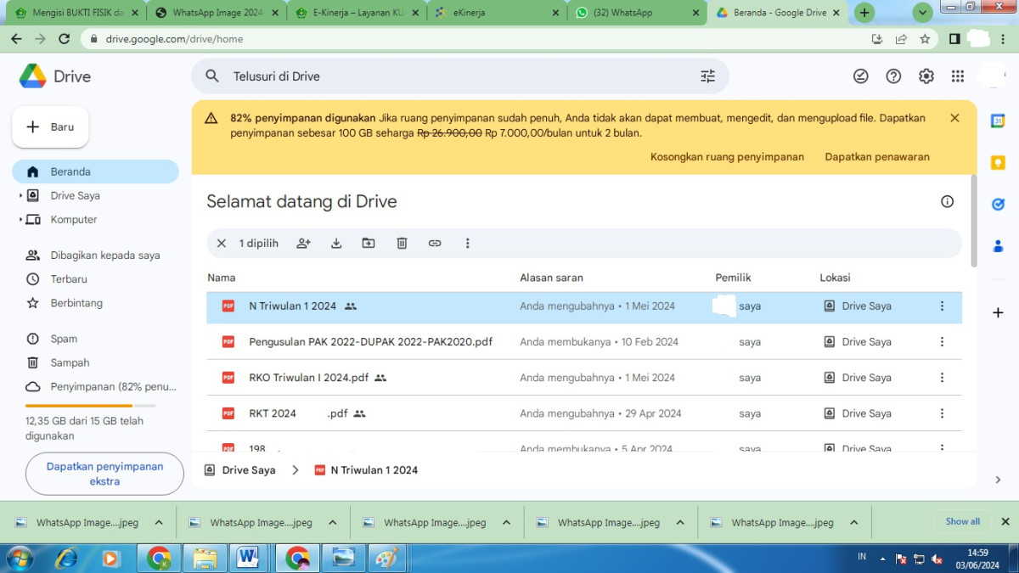The image size is (1019, 573).
Task: Bookmark this page with star icon
Action: (925, 39)
